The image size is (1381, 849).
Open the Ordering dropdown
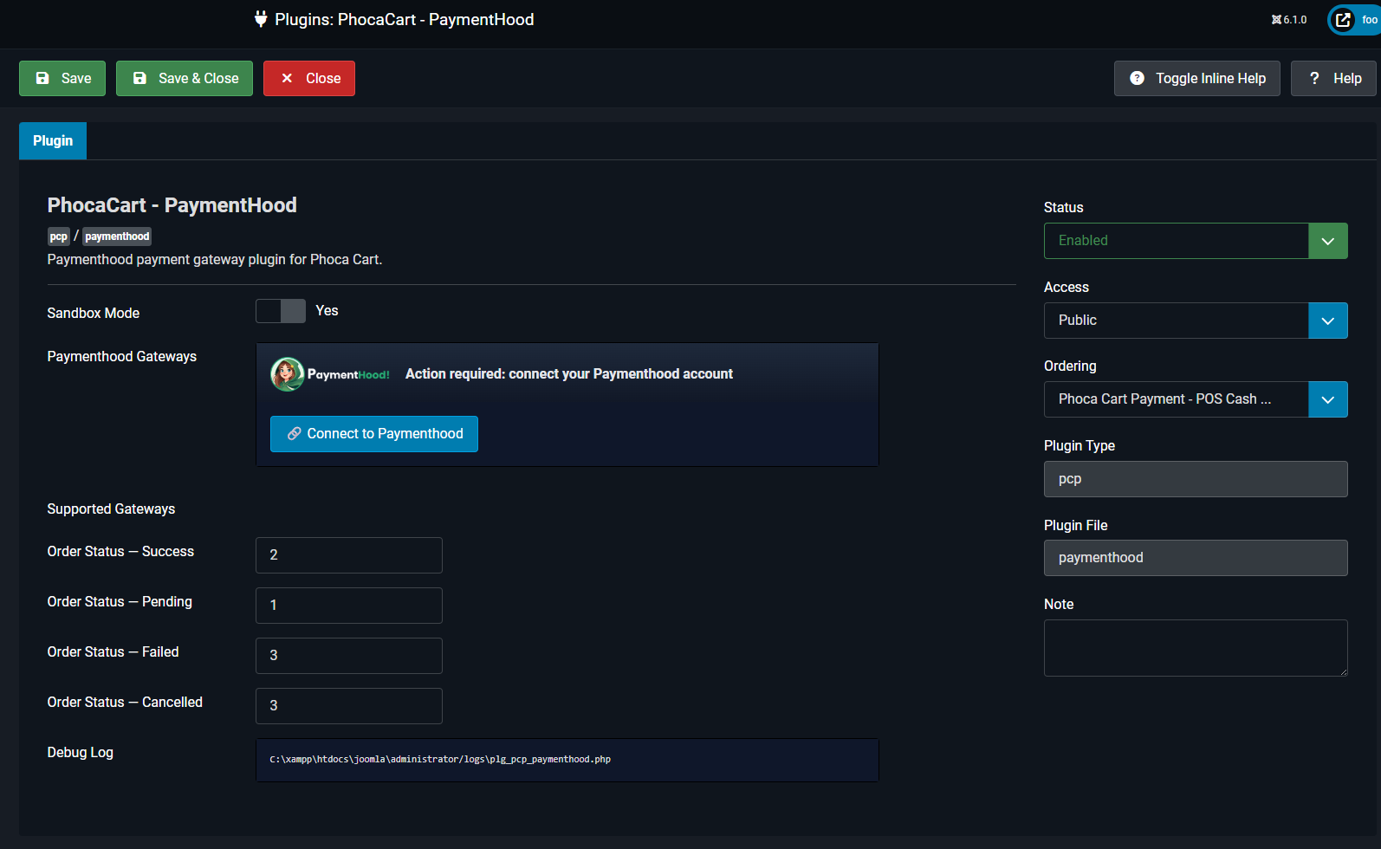(x=1196, y=399)
